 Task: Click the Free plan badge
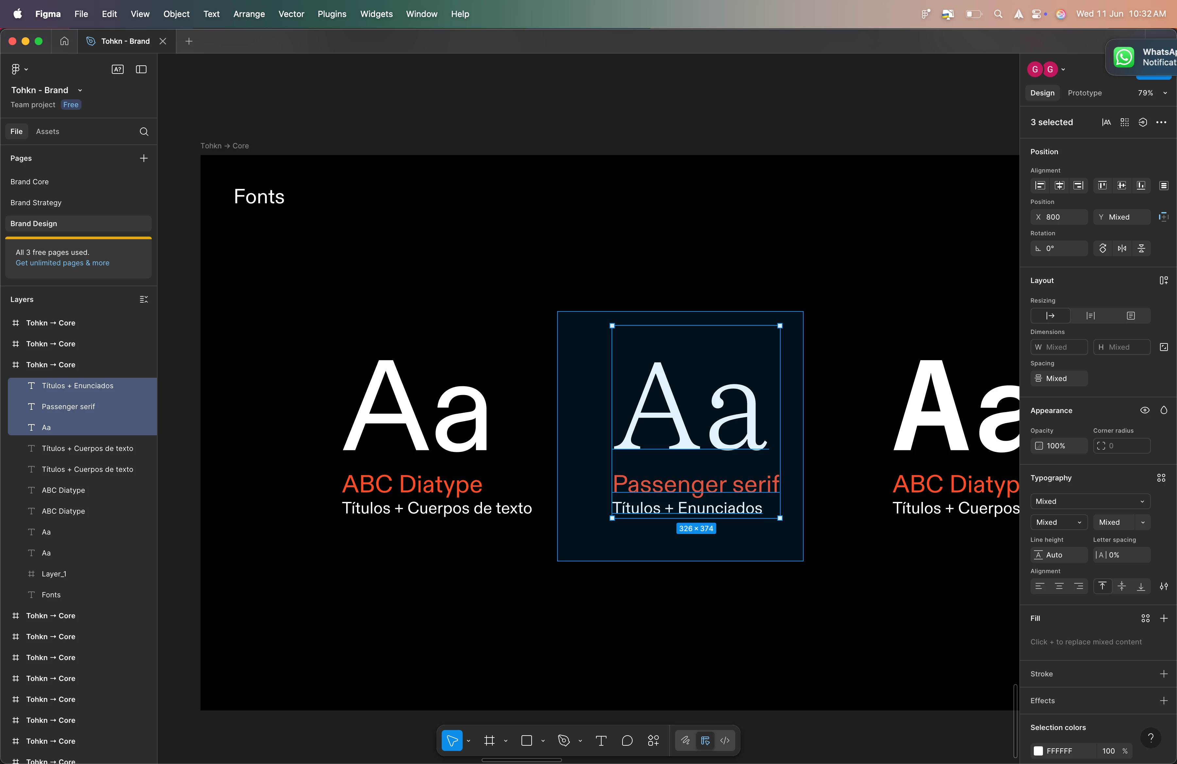click(x=71, y=105)
